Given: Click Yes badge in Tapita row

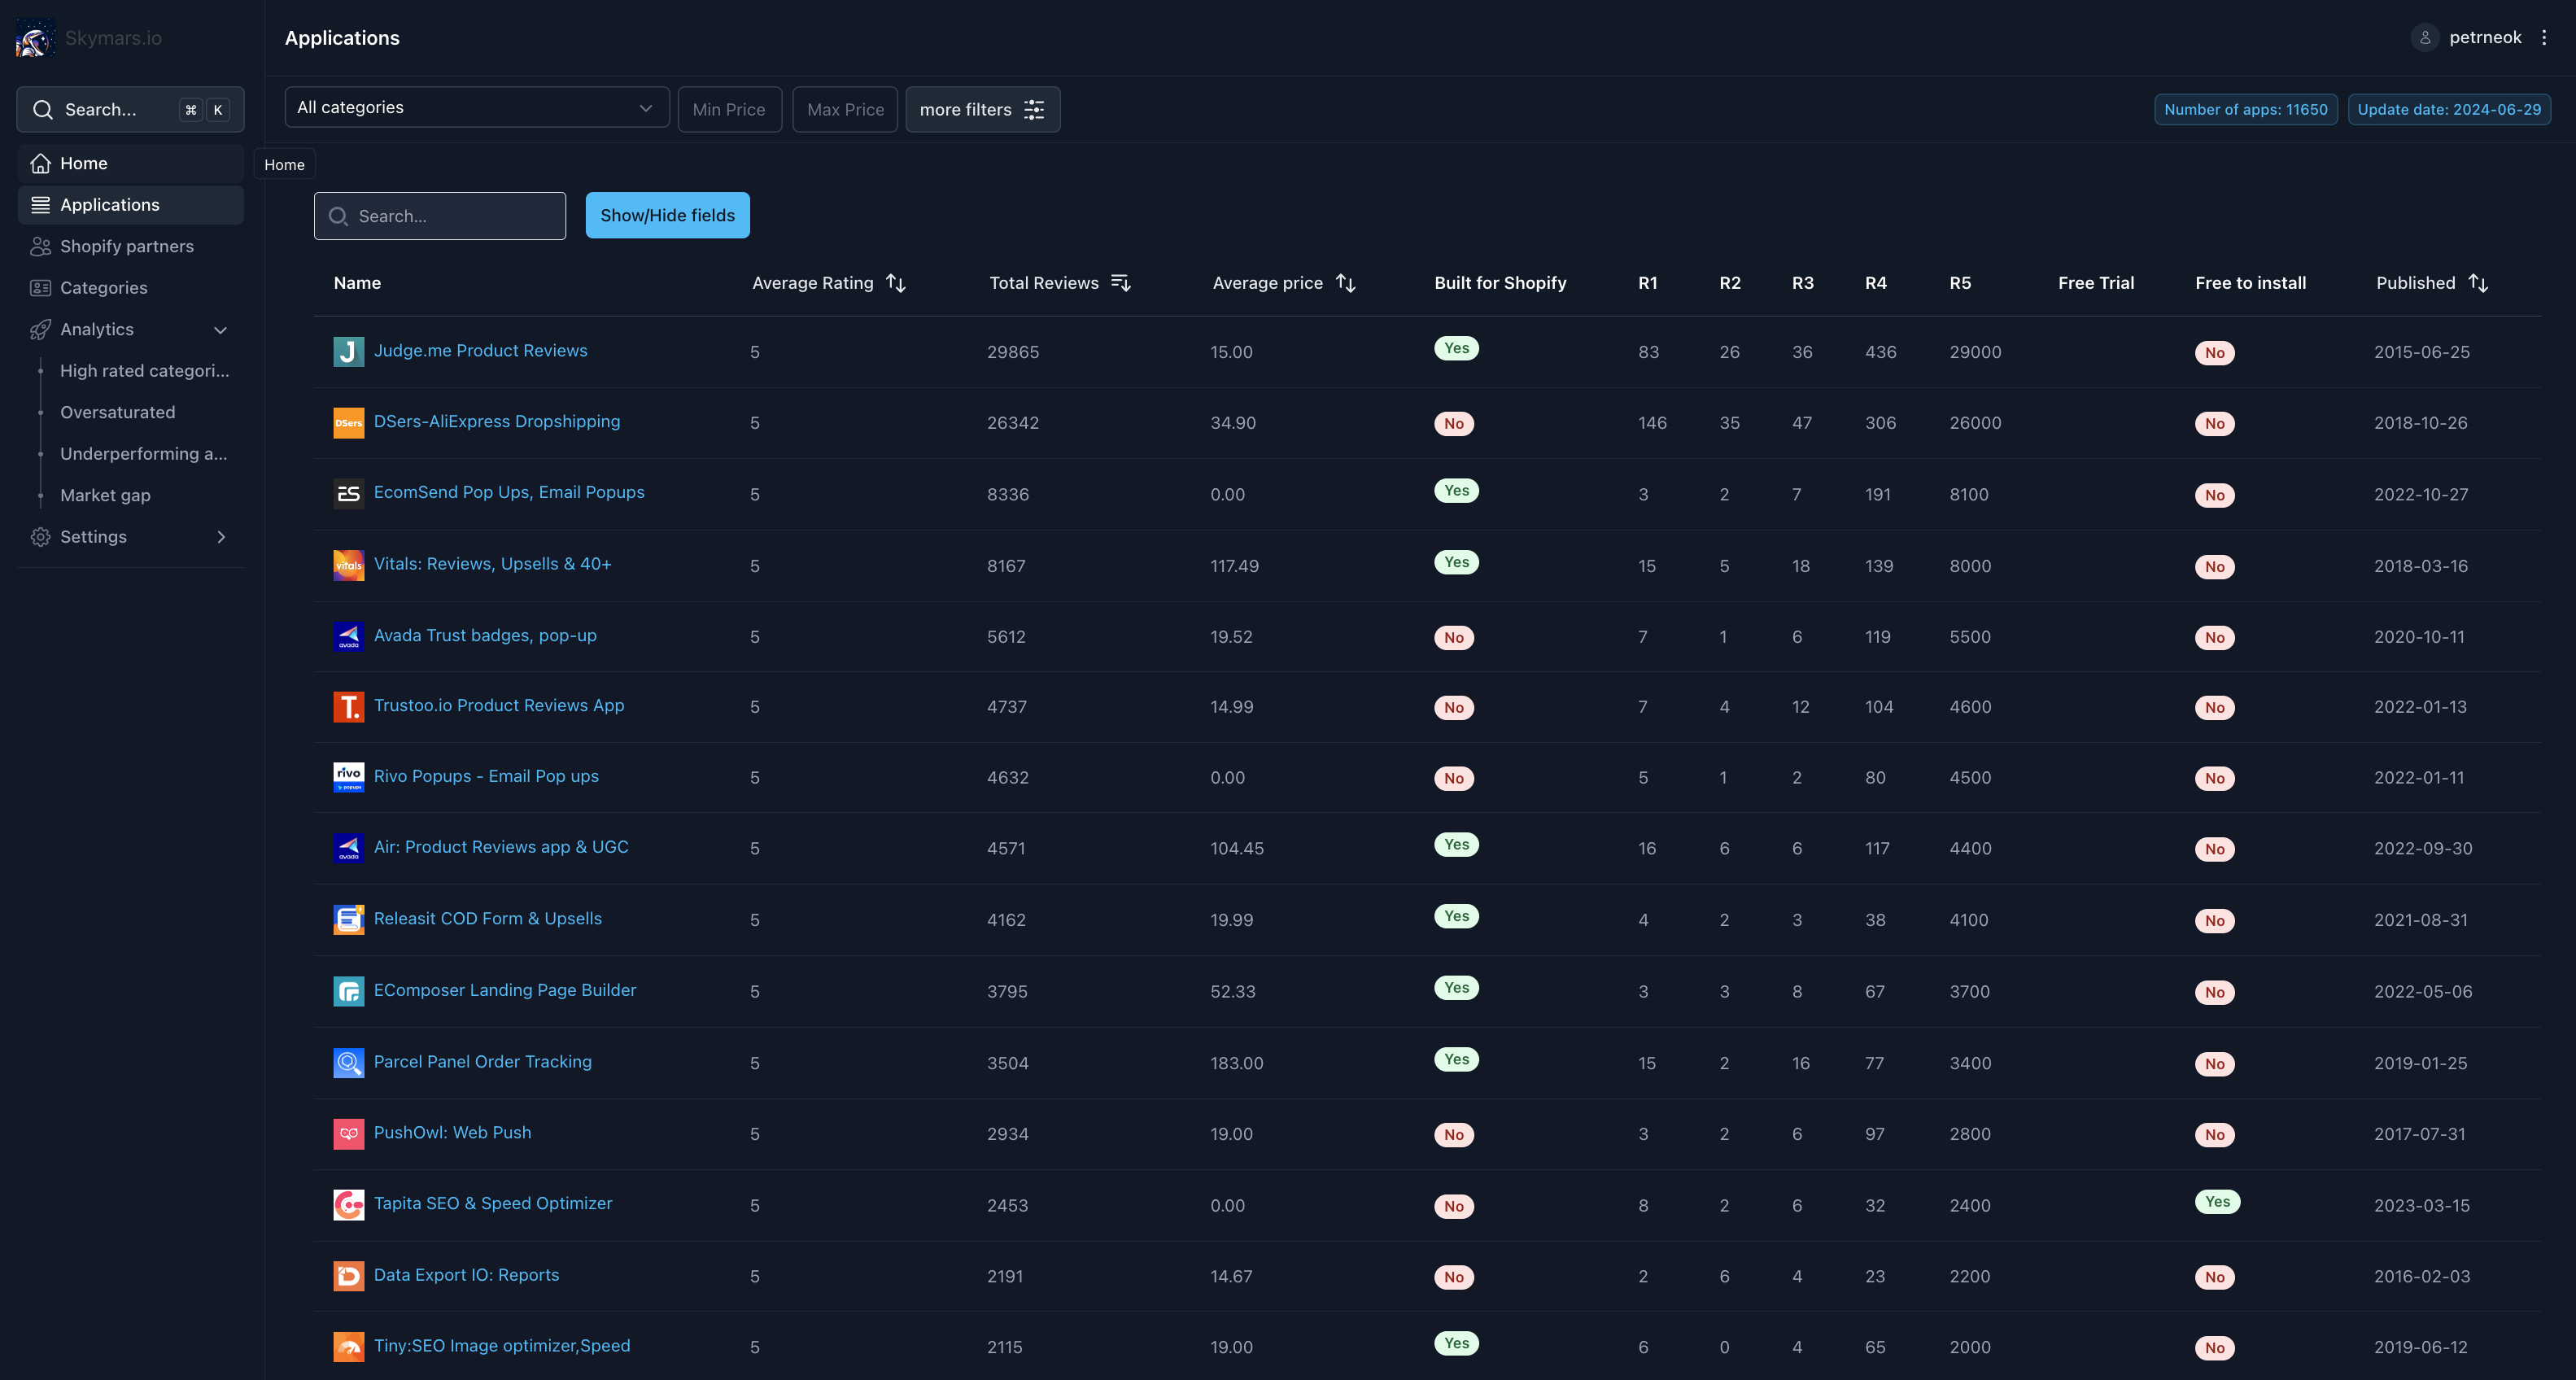Looking at the screenshot, I should [2217, 1202].
